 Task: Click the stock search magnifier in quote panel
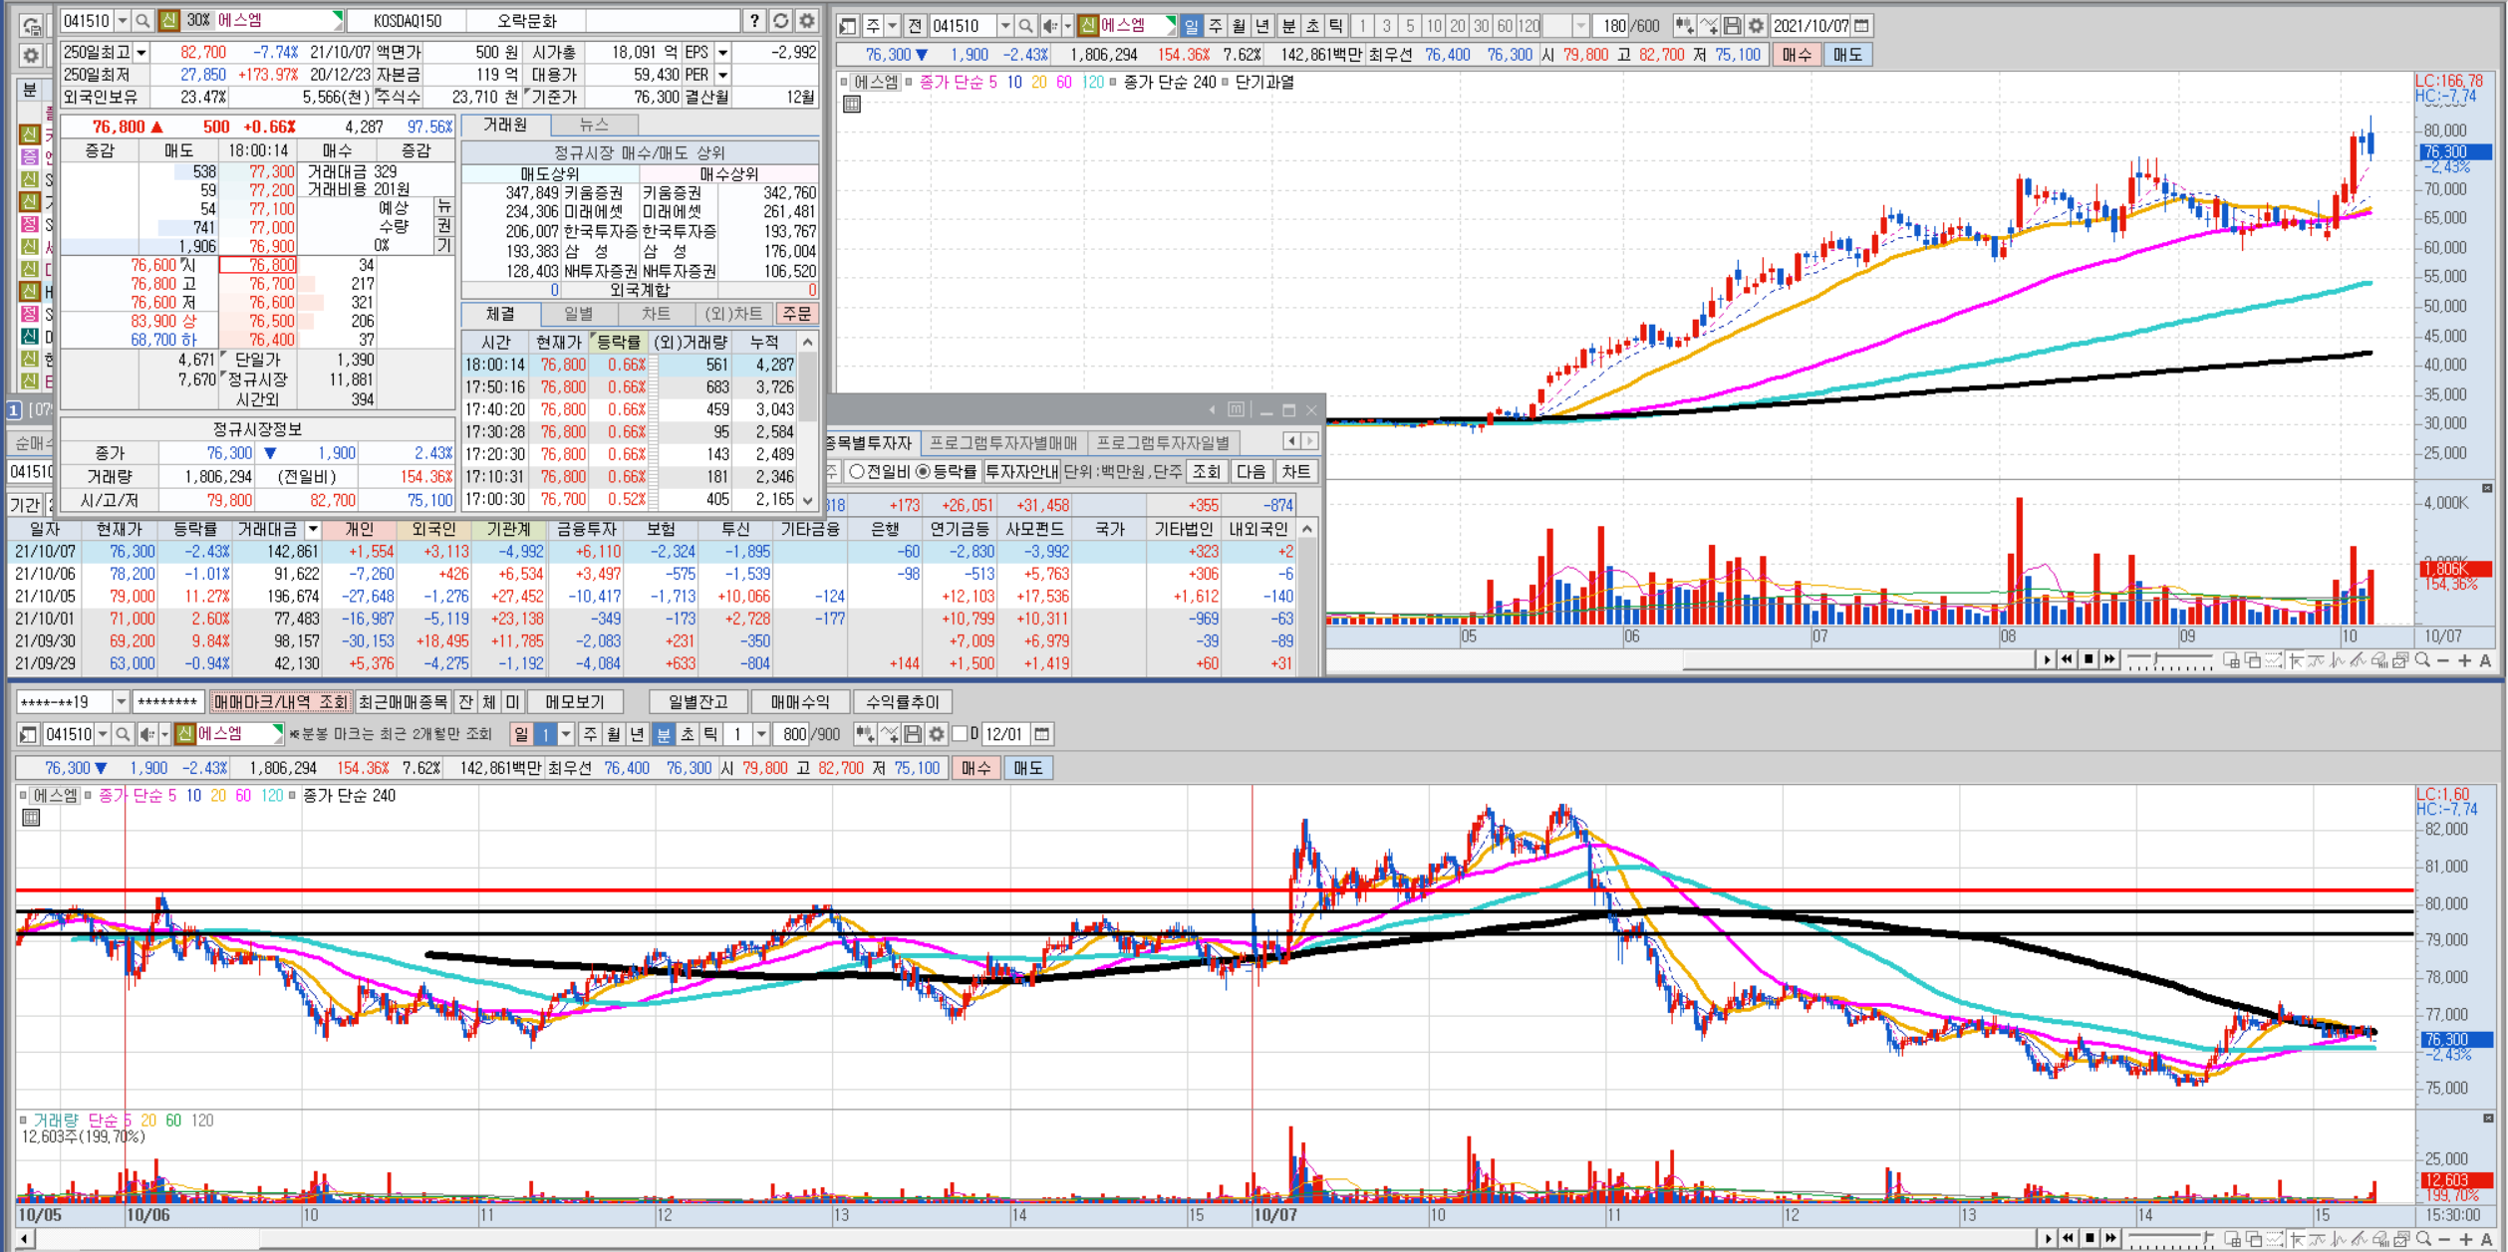(142, 21)
